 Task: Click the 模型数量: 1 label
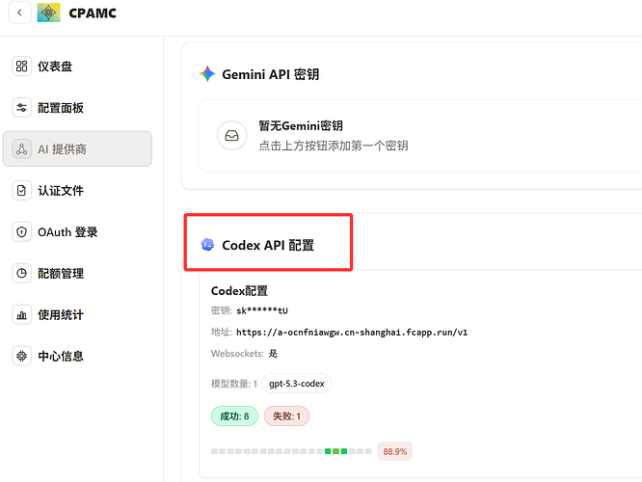234,384
